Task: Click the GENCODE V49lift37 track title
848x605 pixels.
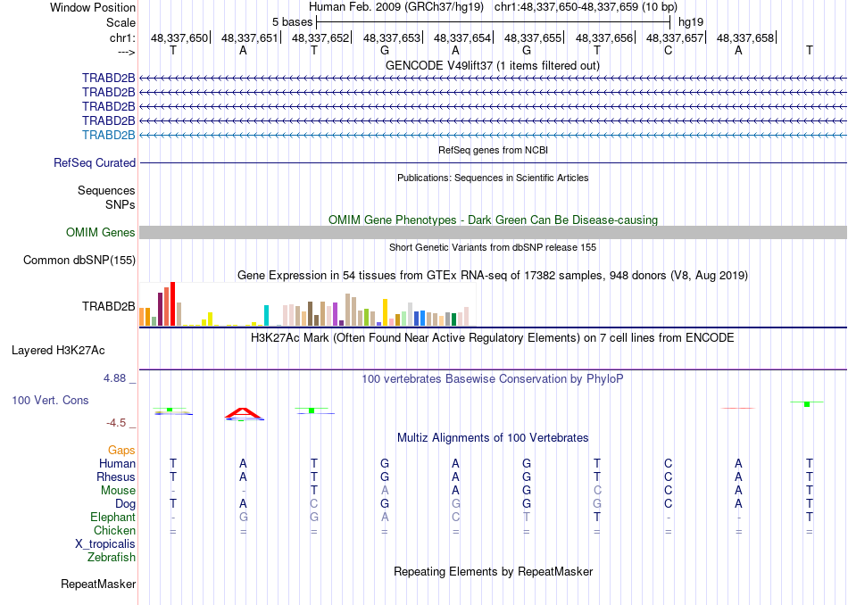Action: [x=493, y=65]
